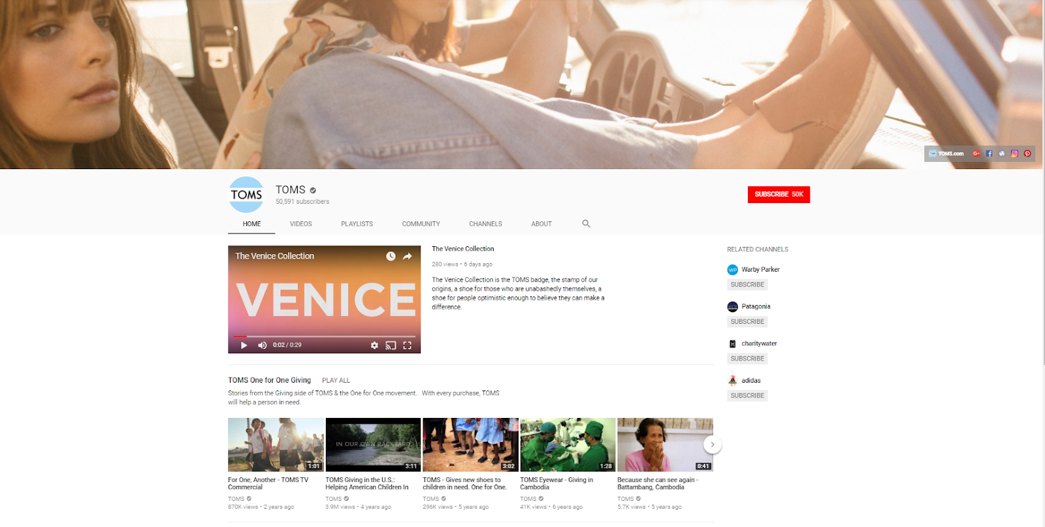Image resolution: width=1045 pixels, height=527 pixels.
Task: Open the Videos tab
Action: 301,224
